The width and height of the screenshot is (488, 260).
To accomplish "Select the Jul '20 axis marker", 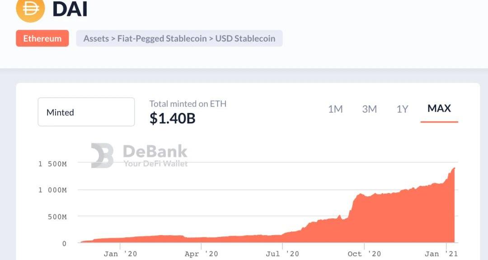I will 282,254.
